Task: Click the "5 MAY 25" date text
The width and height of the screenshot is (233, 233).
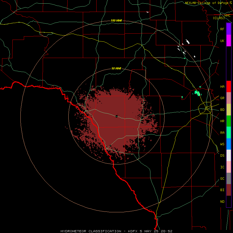Action: pos(149,231)
